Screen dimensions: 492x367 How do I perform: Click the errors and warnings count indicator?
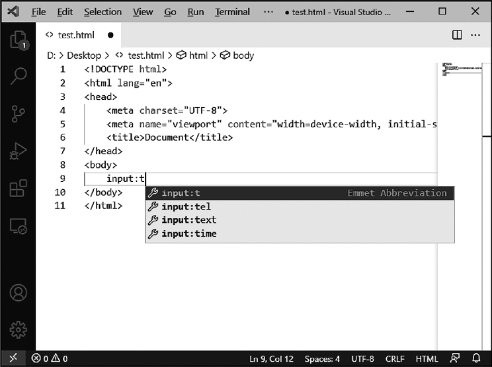click(50, 358)
